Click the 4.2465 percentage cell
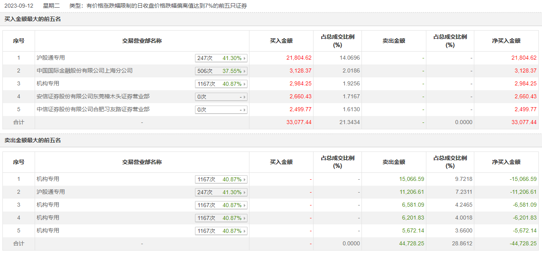 coord(463,205)
